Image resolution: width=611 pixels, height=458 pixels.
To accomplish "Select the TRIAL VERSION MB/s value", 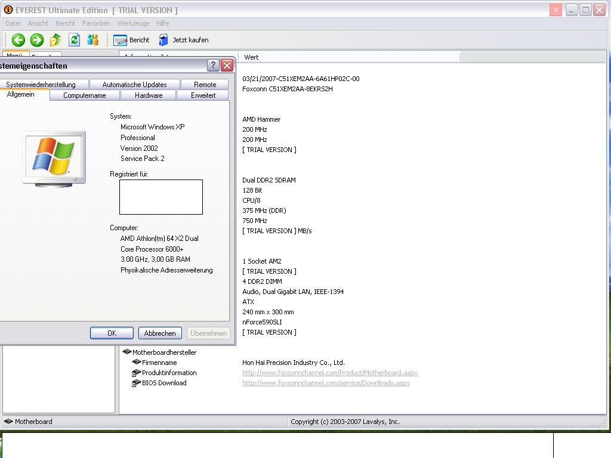I will click(277, 231).
